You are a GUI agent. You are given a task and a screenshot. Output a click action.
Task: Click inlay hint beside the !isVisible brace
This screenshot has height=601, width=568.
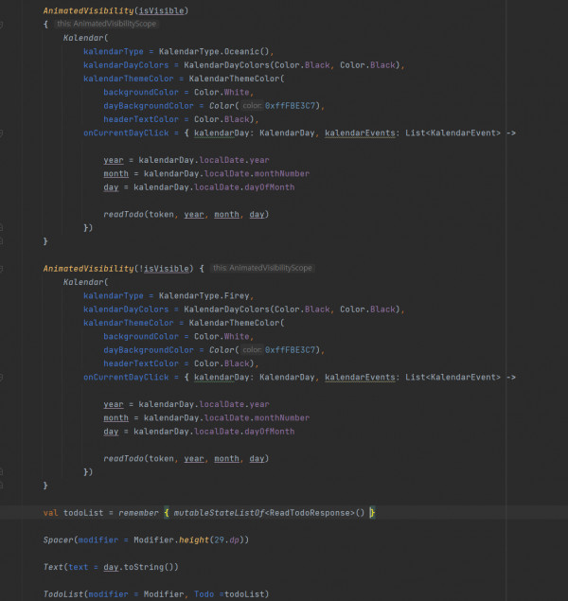(262, 268)
